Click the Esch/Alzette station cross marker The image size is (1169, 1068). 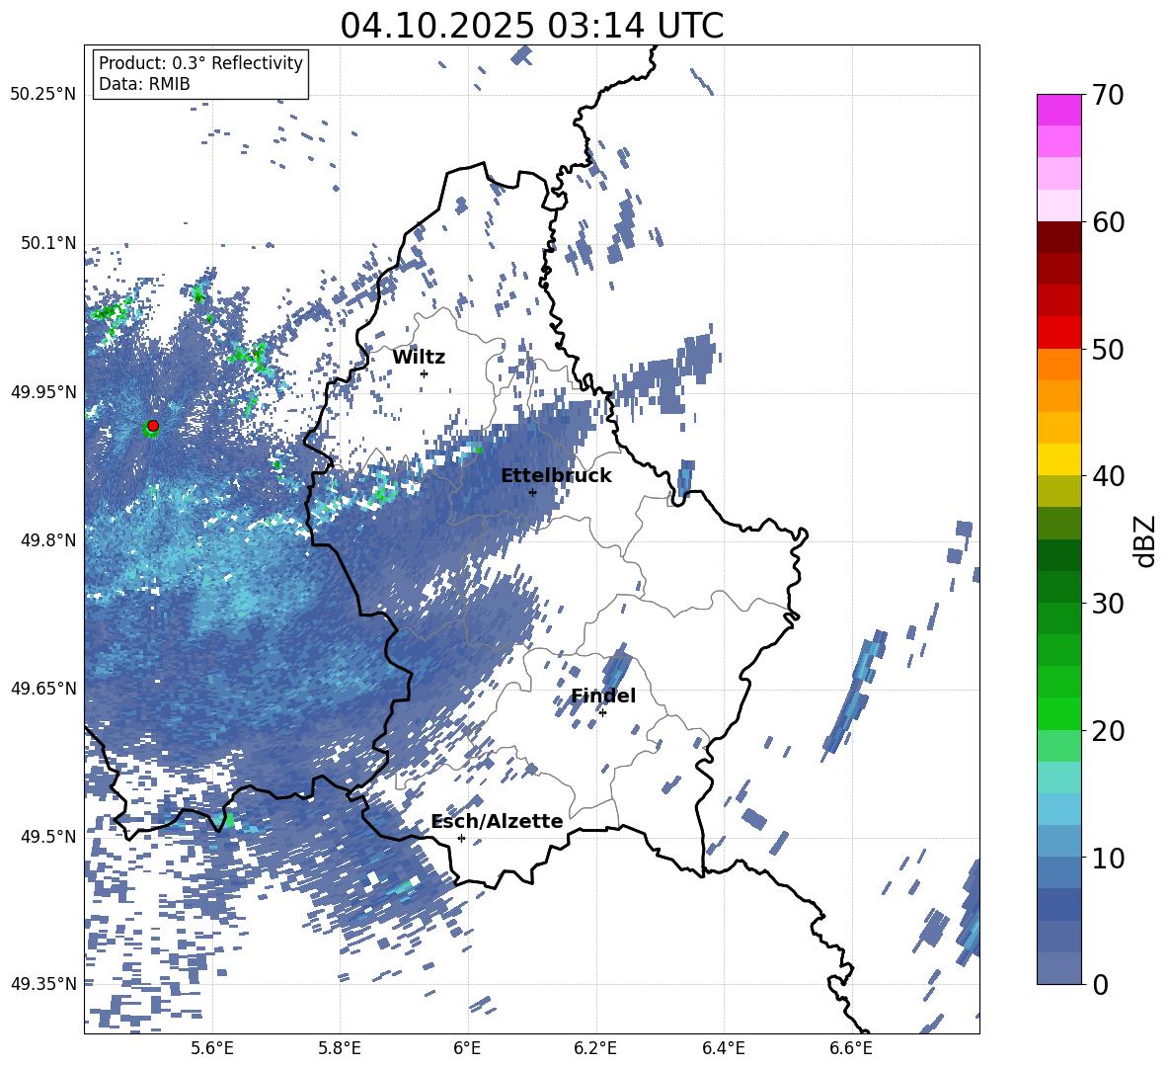click(x=461, y=838)
